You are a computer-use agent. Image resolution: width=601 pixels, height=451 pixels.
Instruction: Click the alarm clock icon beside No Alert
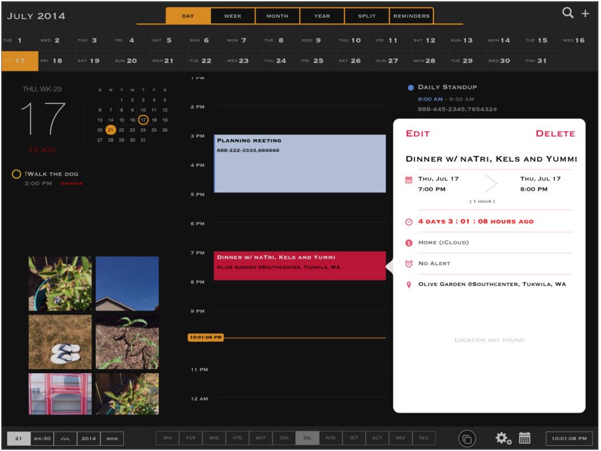pyautogui.click(x=410, y=264)
